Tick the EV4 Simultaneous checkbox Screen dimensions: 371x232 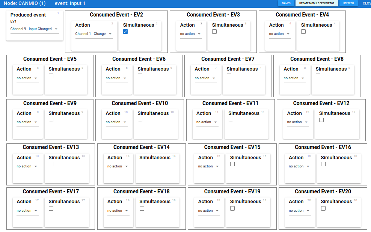point(303,32)
